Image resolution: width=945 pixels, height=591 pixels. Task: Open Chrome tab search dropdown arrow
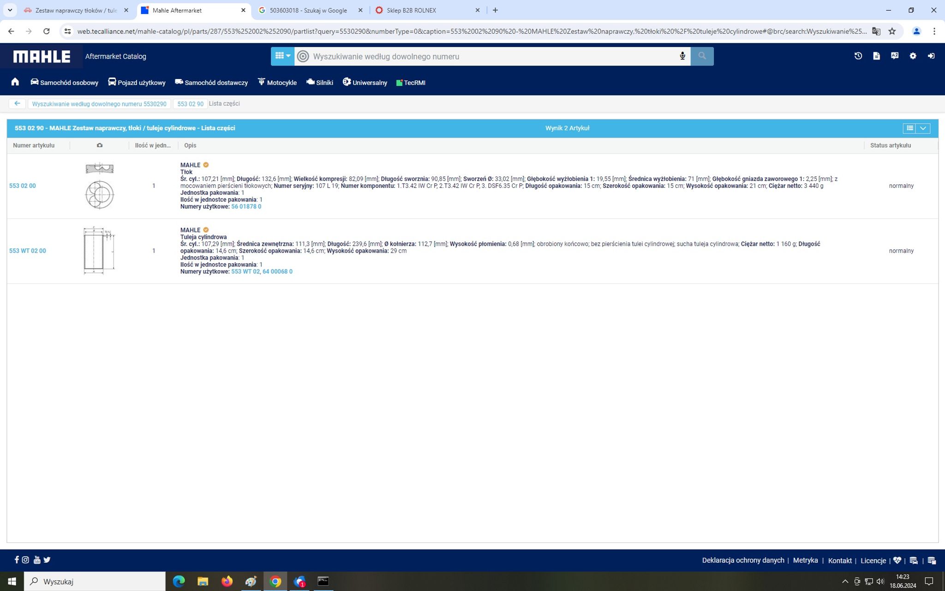10,10
